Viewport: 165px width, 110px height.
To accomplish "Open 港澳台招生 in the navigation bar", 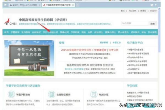I will pyautogui.click(x=110, y=32).
